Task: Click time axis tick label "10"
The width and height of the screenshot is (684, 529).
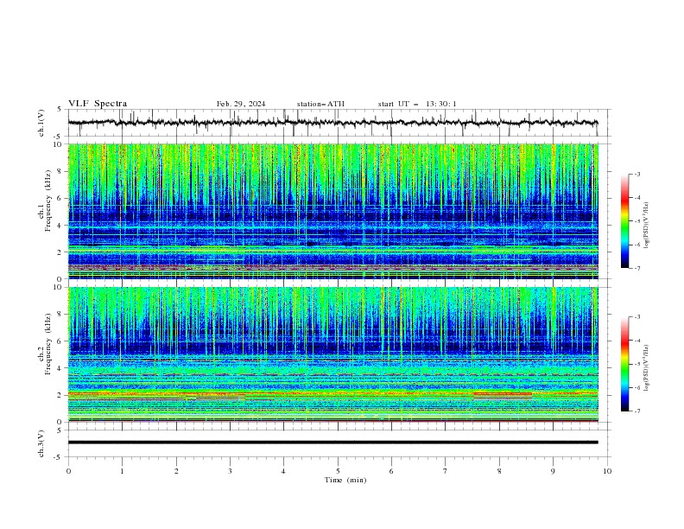Action: [x=607, y=471]
